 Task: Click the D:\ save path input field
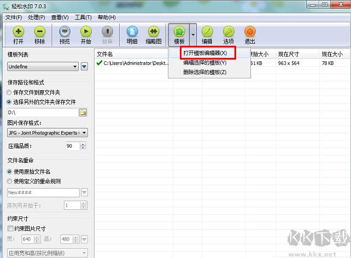point(42,112)
